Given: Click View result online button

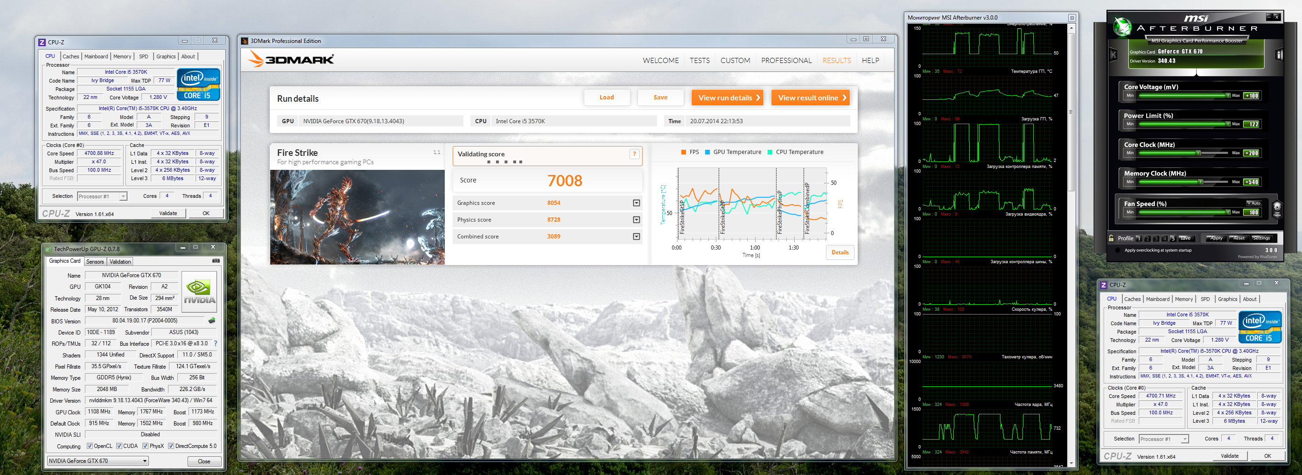Looking at the screenshot, I should point(810,98).
